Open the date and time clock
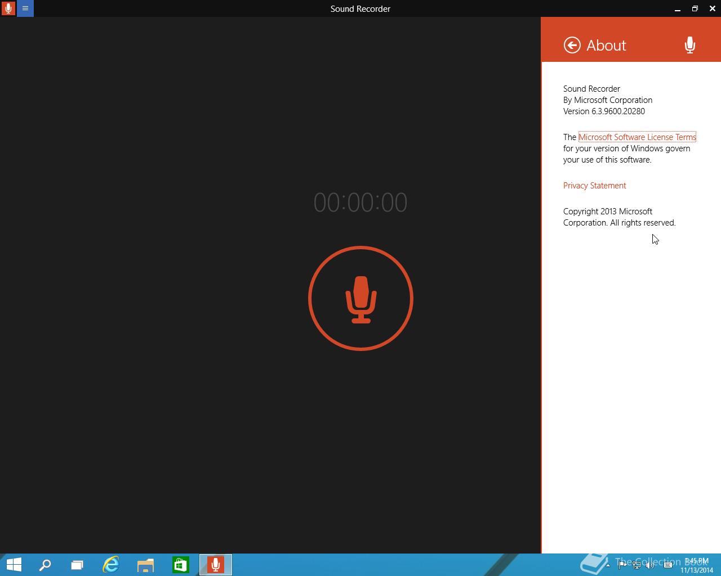721x576 pixels. (697, 565)
